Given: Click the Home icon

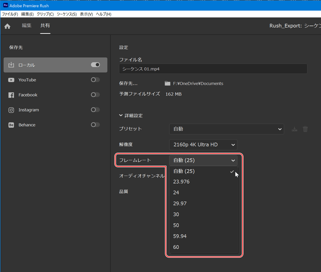Looking at the screenshot, I should (7, 26).
